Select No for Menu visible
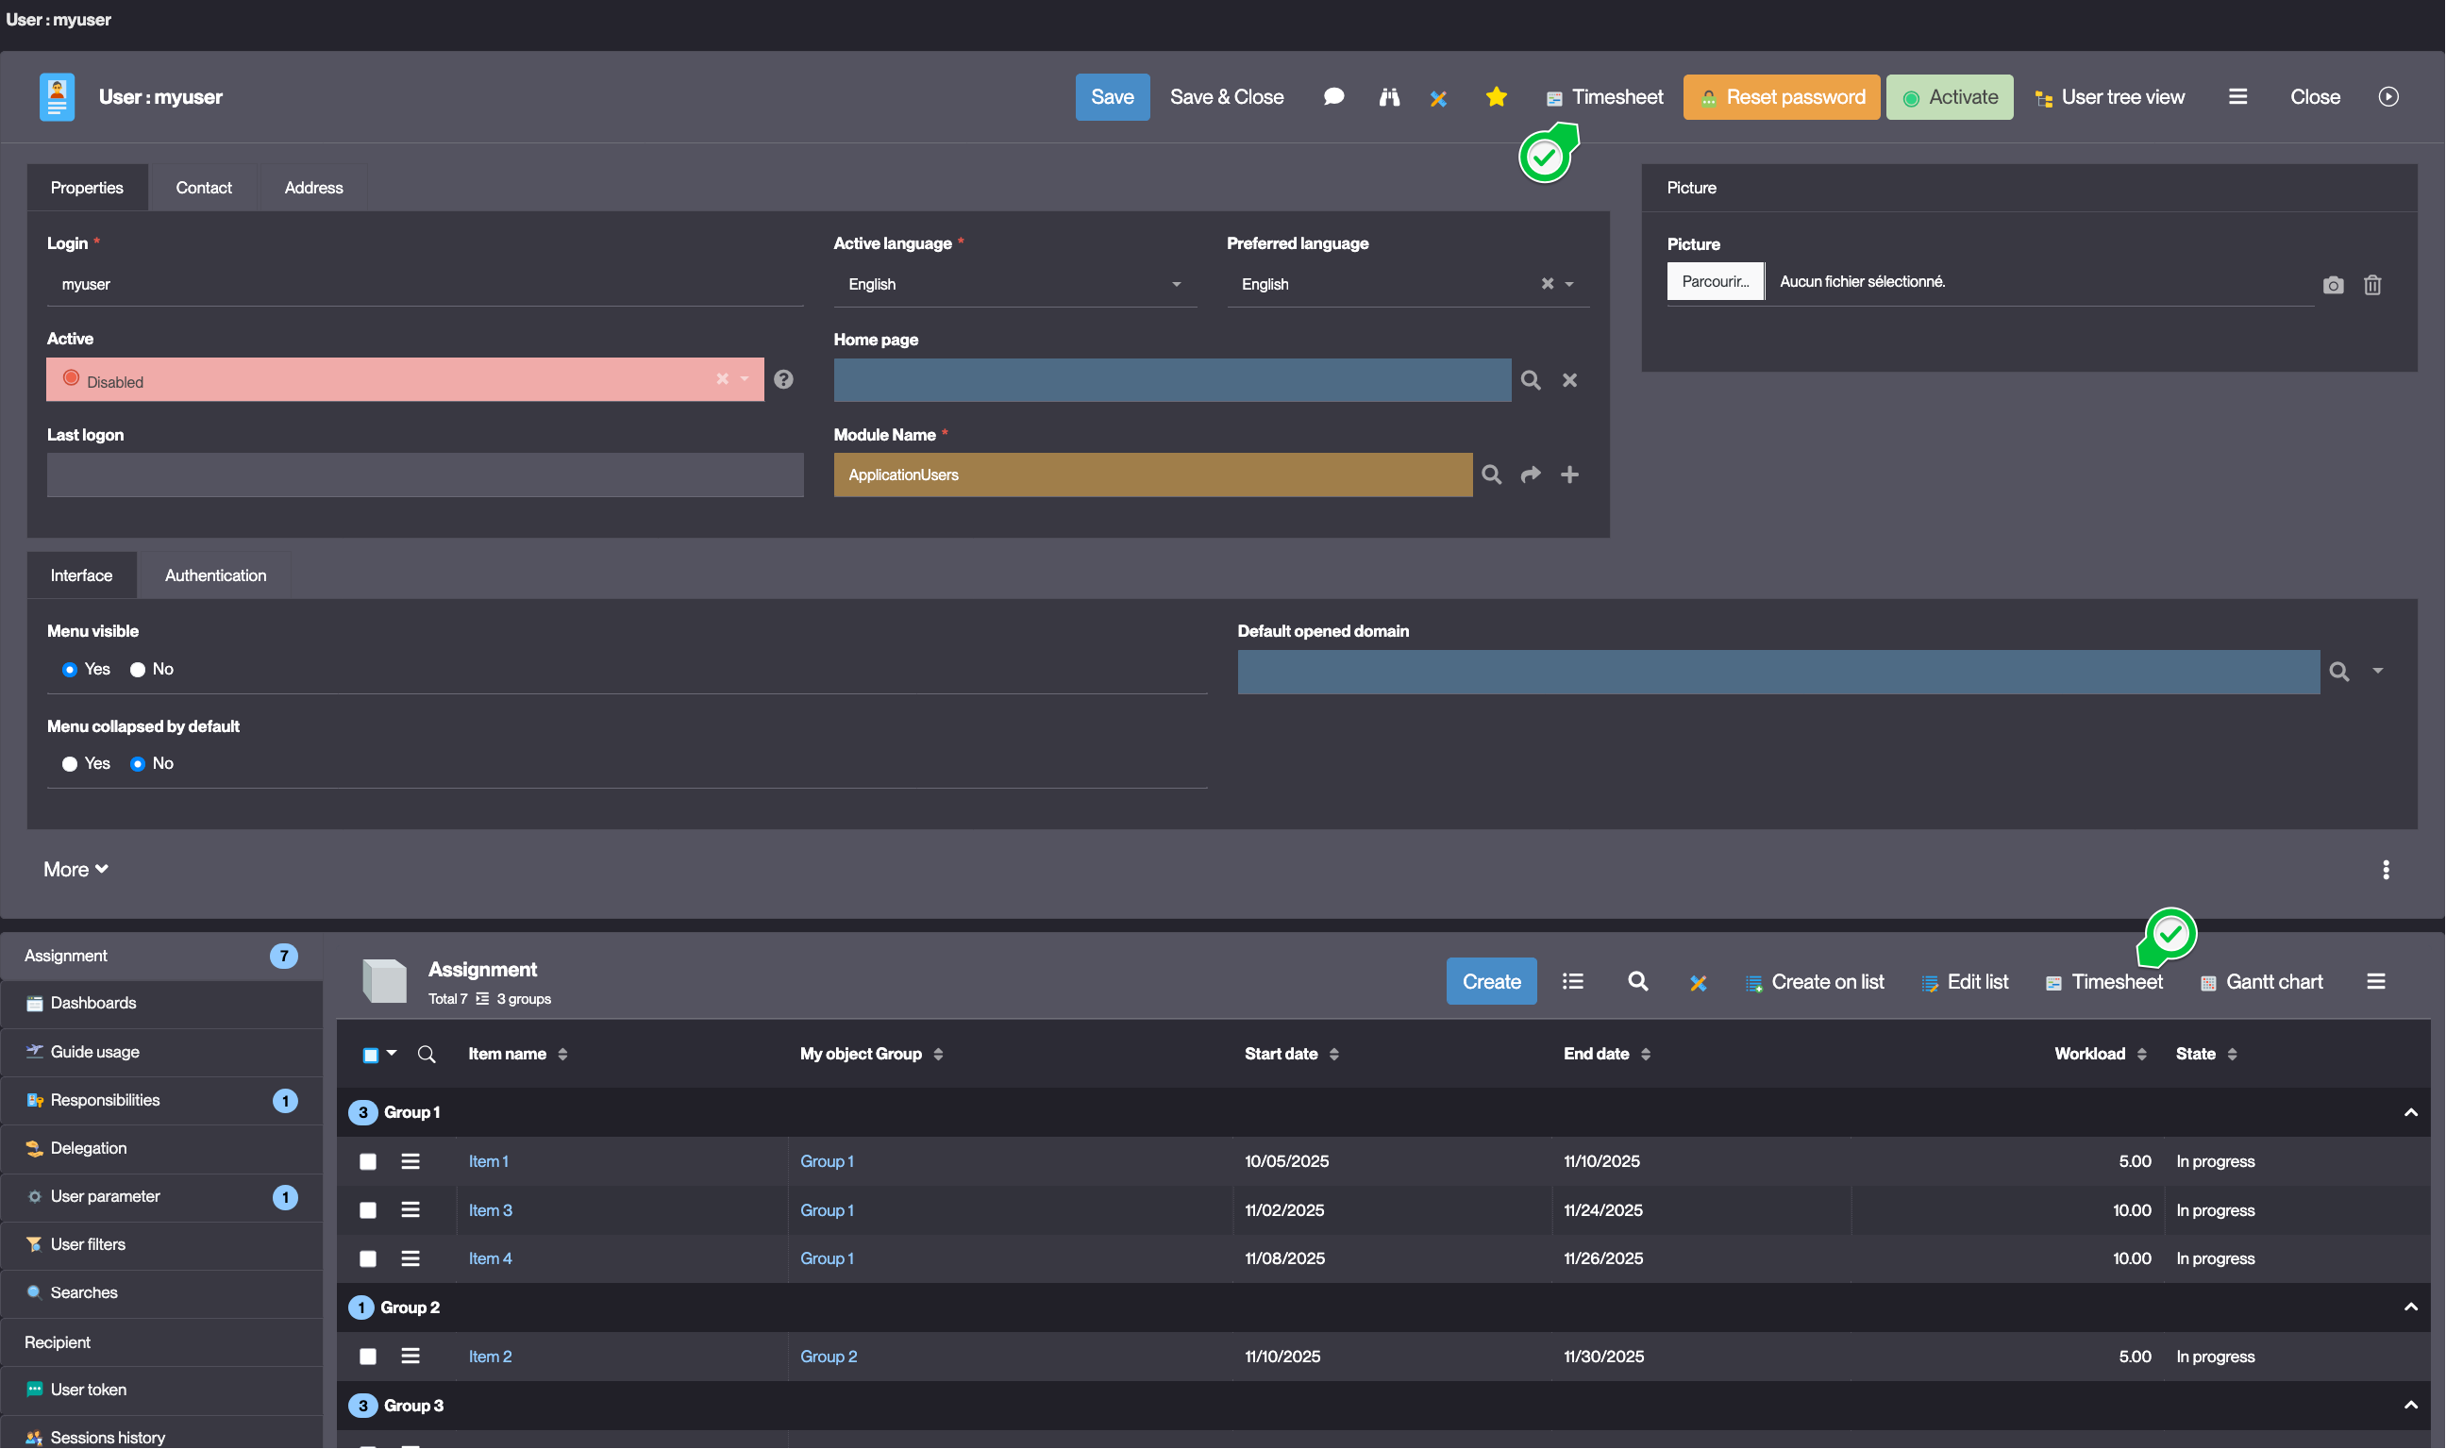 click(138, 670)
